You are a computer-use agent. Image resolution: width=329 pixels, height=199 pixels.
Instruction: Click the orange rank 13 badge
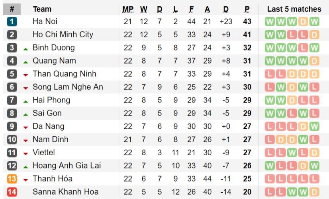pos(12,179)
